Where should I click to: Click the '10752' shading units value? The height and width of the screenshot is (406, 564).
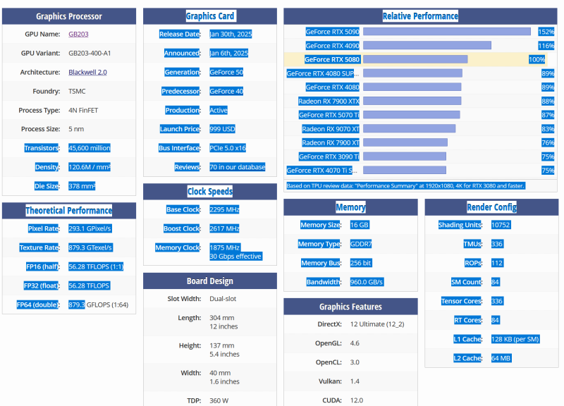point(501,225)
